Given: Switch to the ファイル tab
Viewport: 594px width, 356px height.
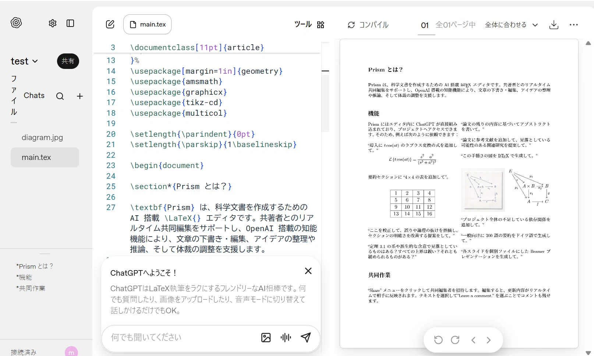Looking at the screenshot, I should [x=14, y=95].
